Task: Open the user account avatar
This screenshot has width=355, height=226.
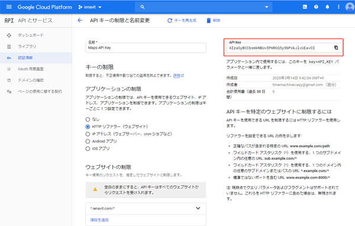Action: click(x=350, y=7)
